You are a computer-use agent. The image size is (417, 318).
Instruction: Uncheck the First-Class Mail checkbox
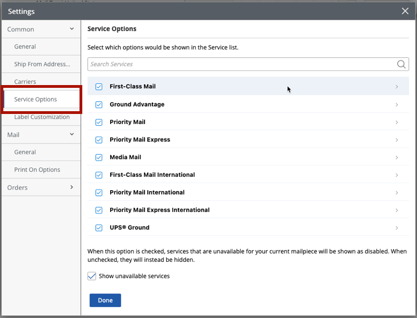point(99,87)
